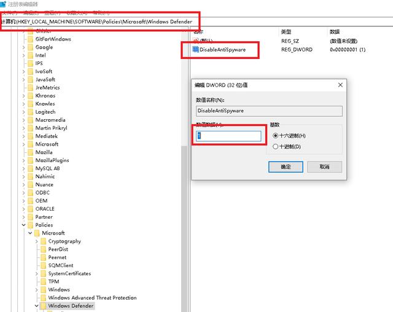The image size is (393, 312).
Task: Expand the Cryptography key
Action: tap(37, 241)
